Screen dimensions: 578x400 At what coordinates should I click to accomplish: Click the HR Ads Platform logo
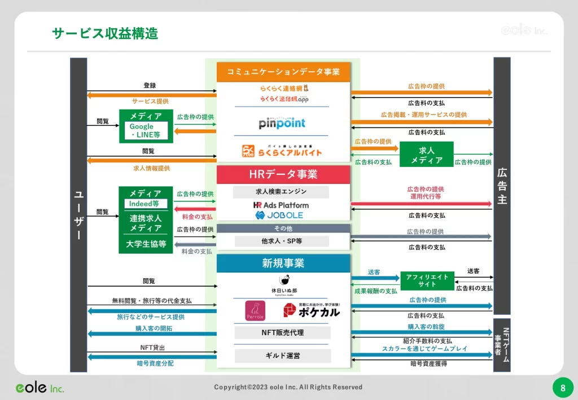pyautogui.click(x=281, y=205)
